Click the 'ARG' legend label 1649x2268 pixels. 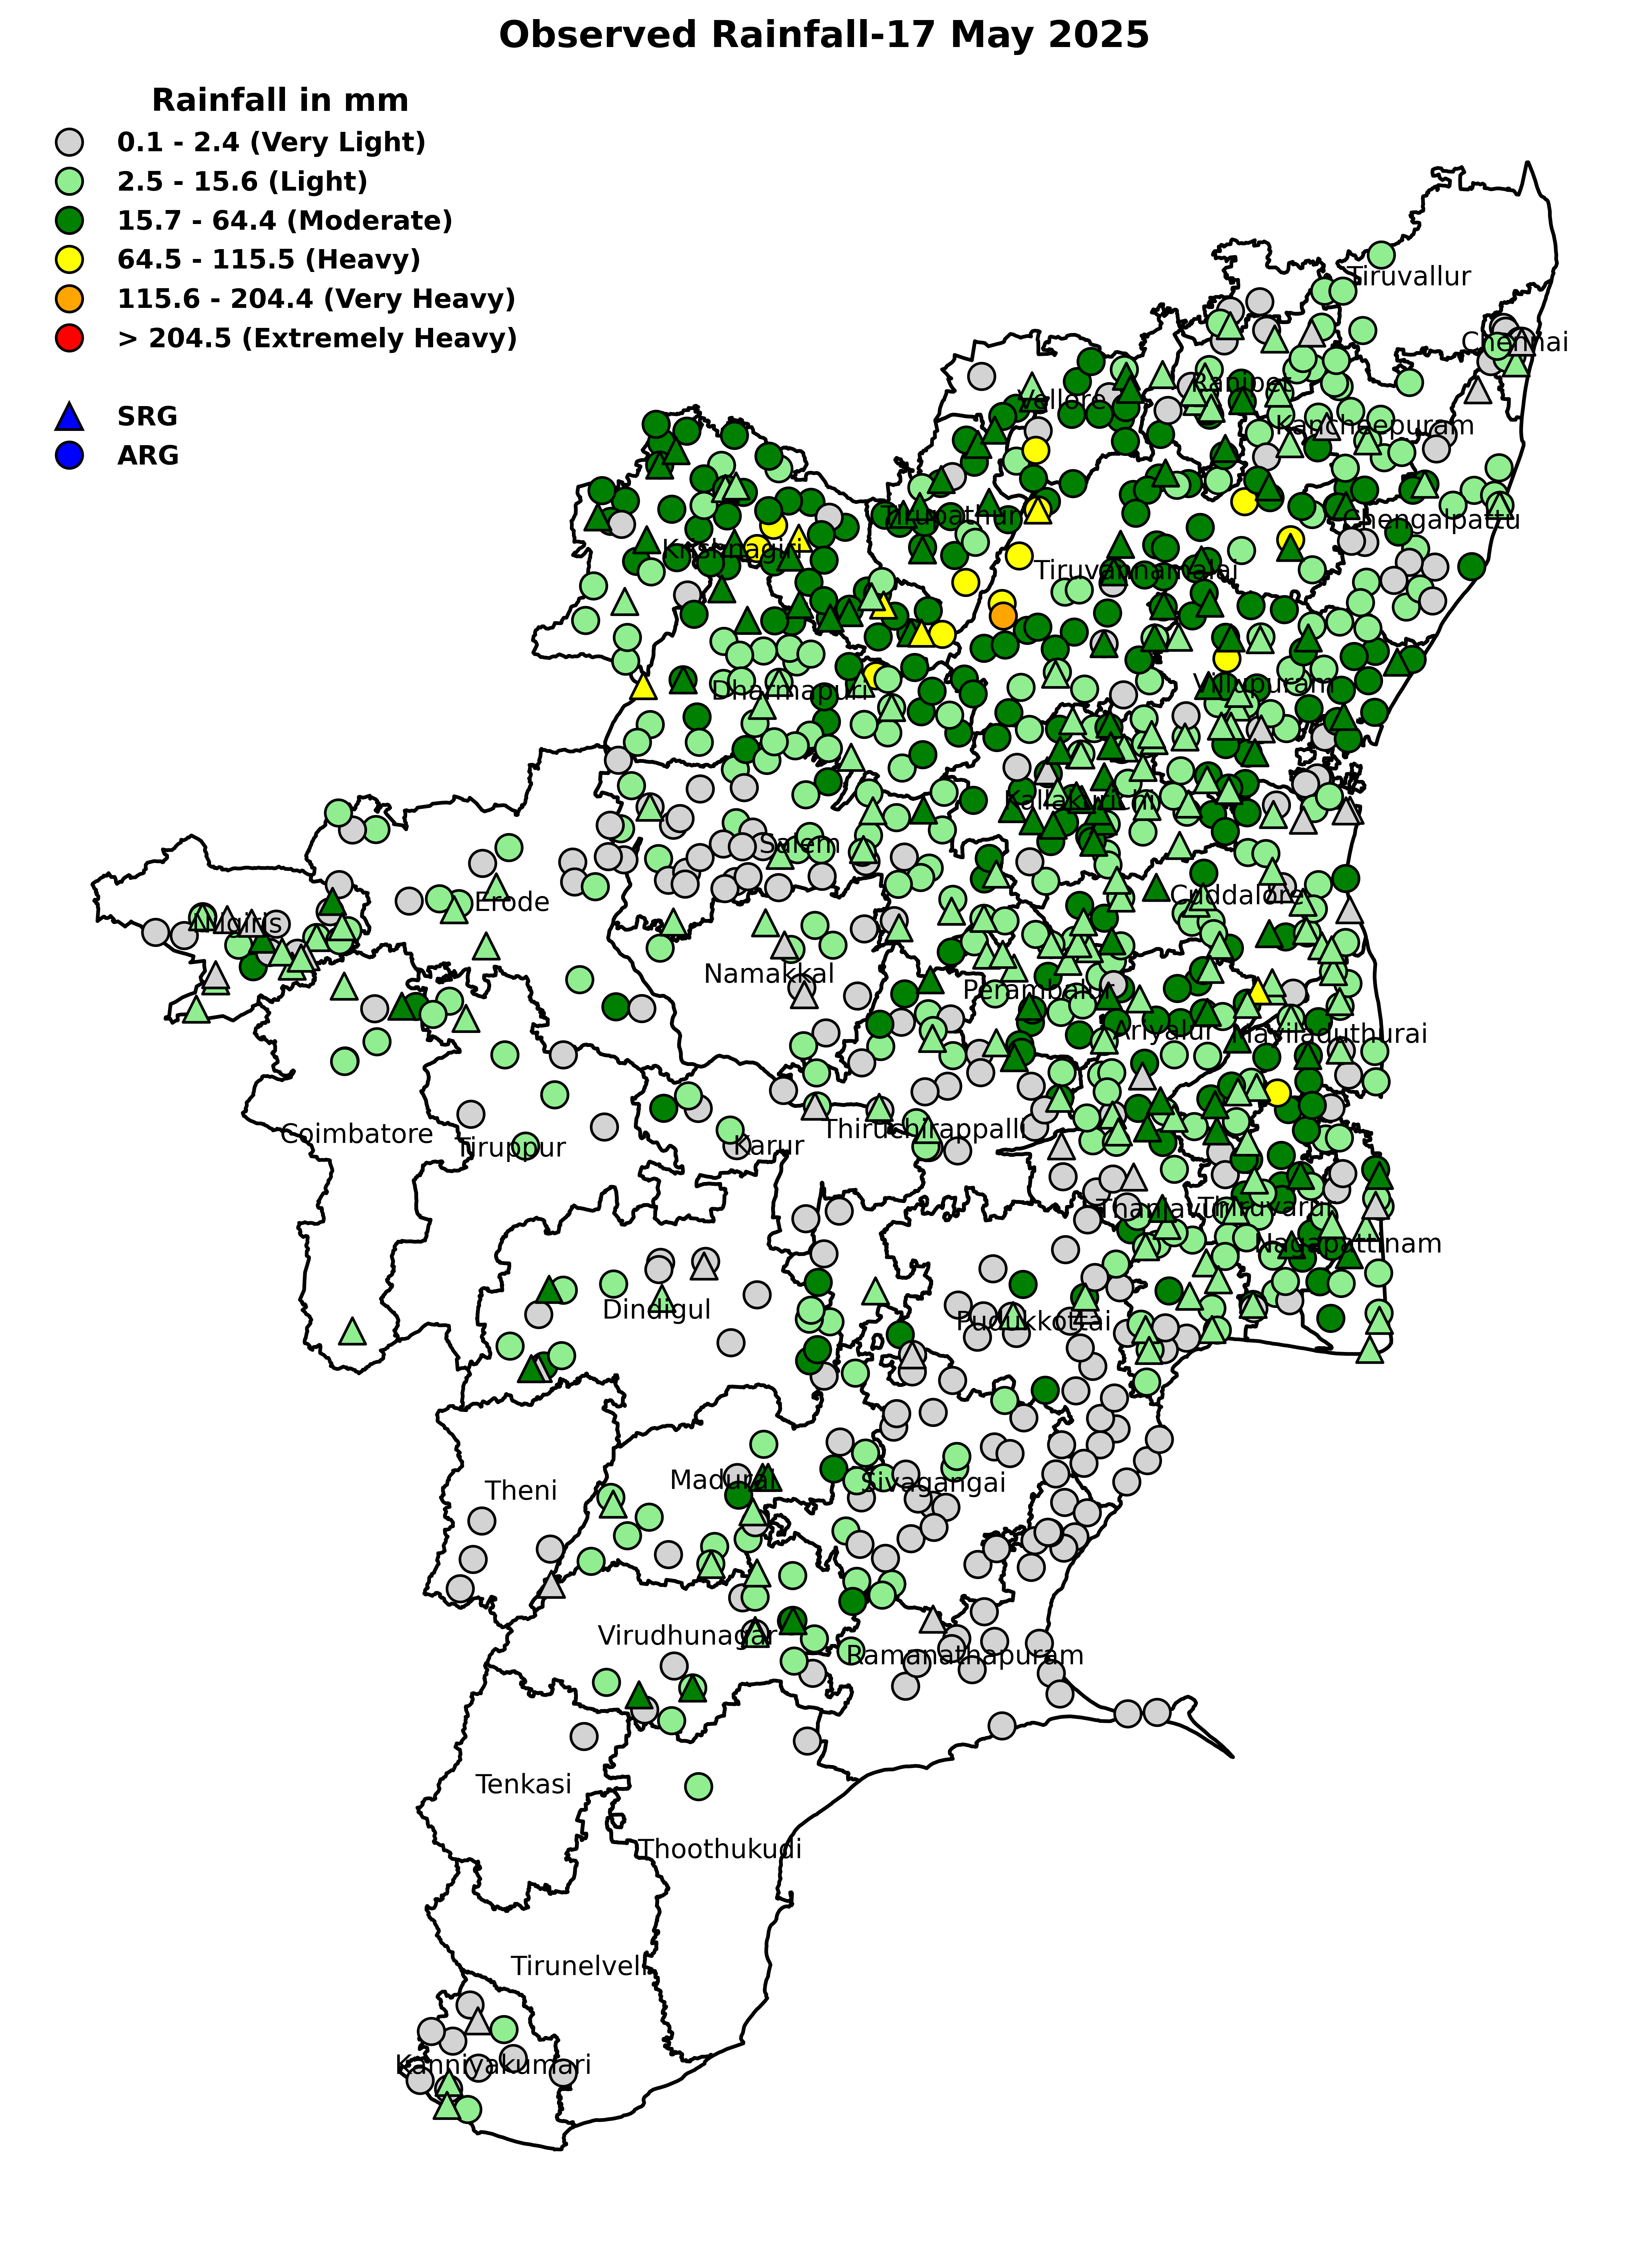point(148,455)
